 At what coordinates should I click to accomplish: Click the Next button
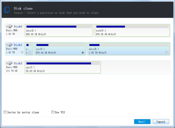tap(142, 122)
